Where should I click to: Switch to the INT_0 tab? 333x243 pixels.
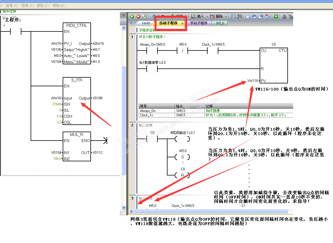220,23
